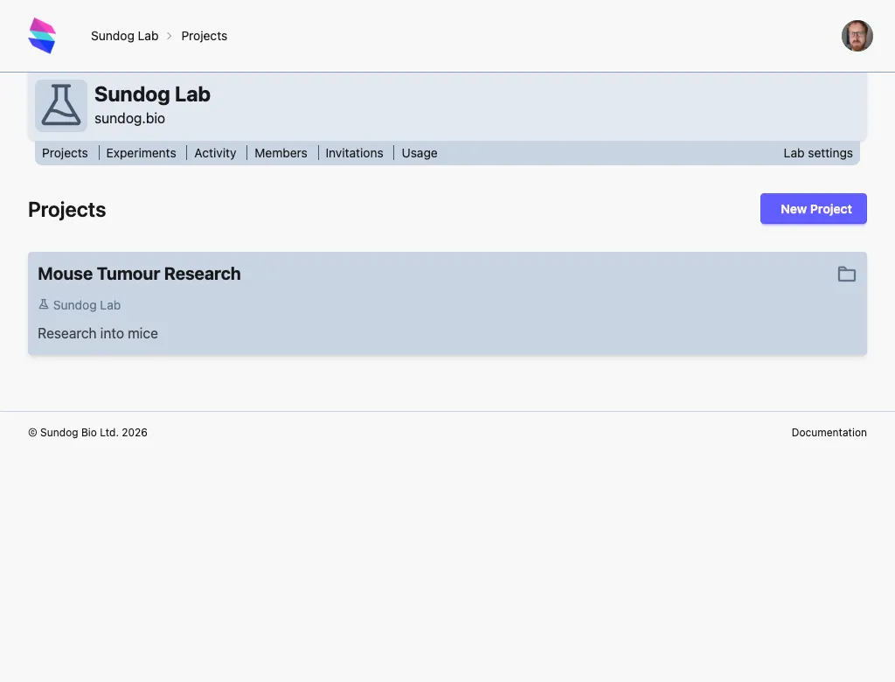Switch to the Experiments tab

click(x=142, y=153)
